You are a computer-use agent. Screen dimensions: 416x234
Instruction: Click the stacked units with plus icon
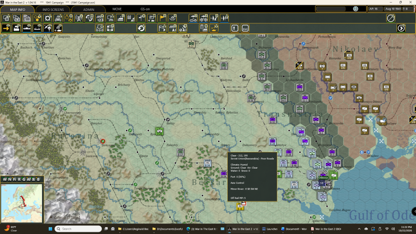17,18
